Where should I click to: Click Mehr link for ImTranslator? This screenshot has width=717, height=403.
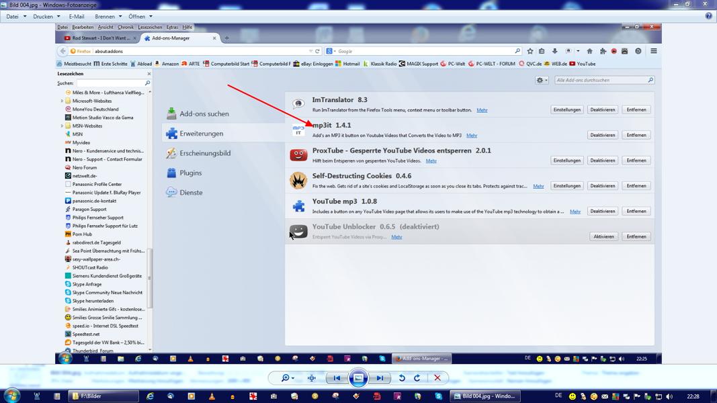(482, 110)
